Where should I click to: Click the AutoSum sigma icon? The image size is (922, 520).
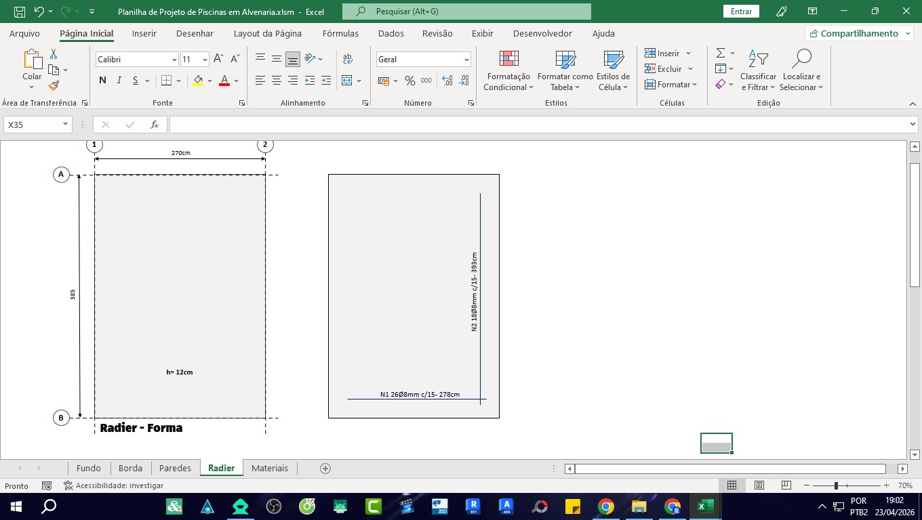[721, 53]
